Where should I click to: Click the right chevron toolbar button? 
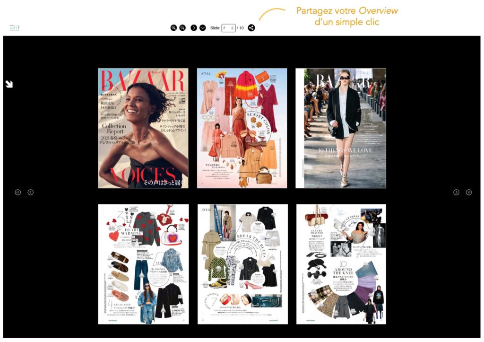pyautogui.click(x=193, y=28)
